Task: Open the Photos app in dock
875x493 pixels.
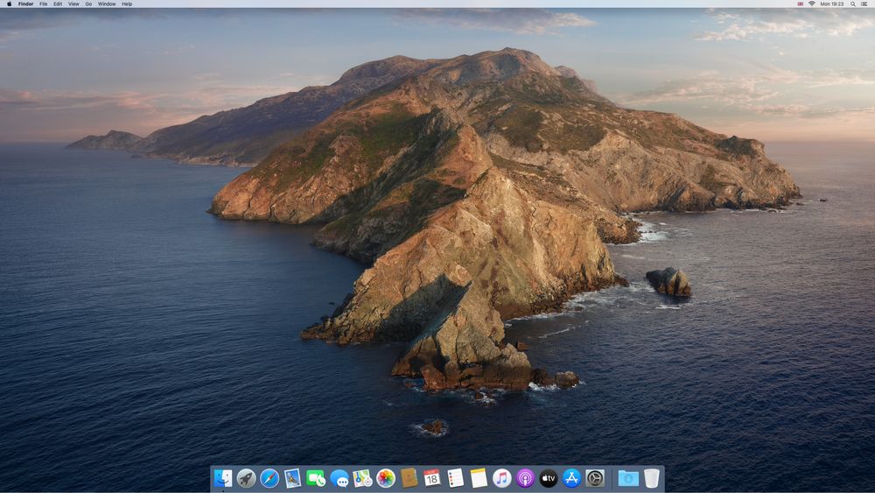Action: (x=386, y=478)
